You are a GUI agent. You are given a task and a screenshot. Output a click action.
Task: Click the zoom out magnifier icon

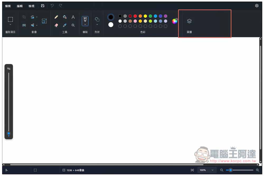(222, 170)
